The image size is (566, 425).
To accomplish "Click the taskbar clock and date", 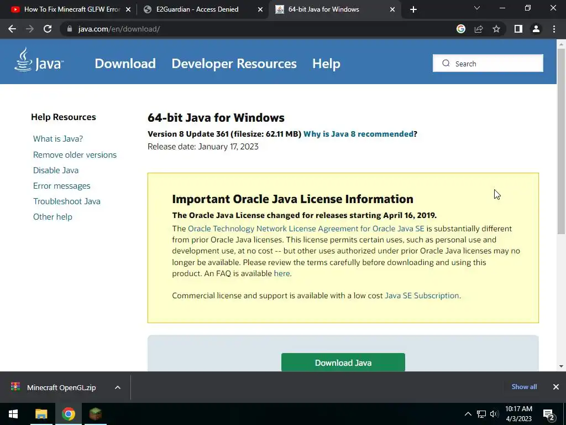I will [518, 414].
